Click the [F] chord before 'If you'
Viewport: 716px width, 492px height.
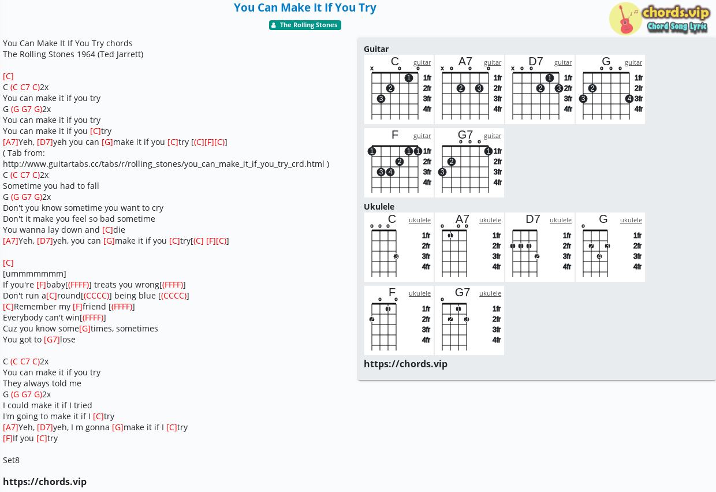tap(8, 438)
